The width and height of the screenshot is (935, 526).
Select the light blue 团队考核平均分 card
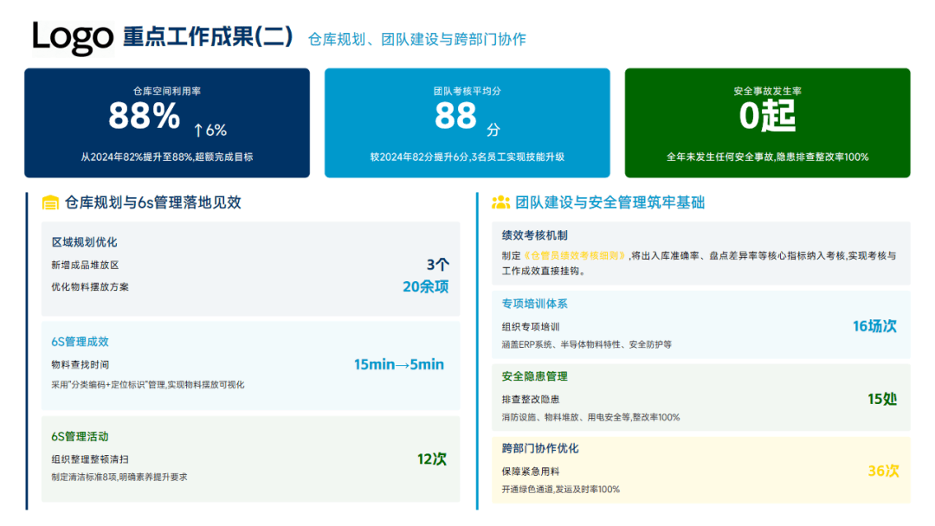coord(467,123)
